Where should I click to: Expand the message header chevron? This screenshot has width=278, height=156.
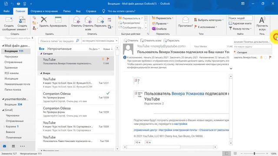coord(231,68)
